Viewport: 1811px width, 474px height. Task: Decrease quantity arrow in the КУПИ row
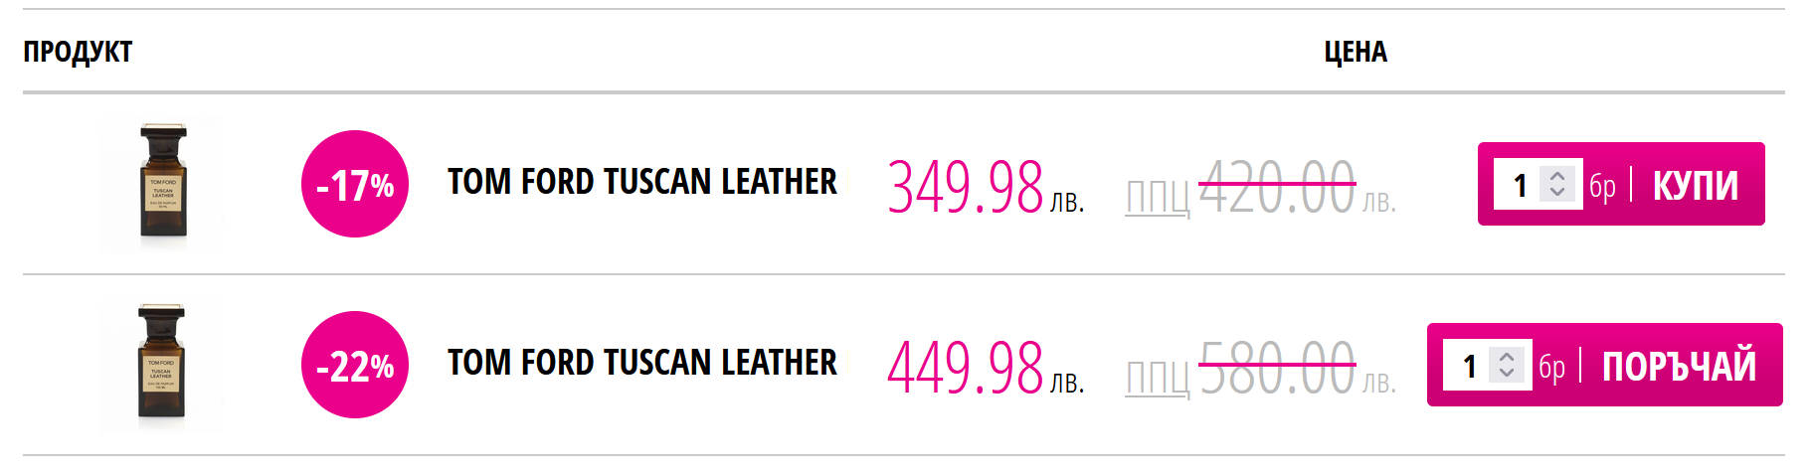click(1557, 192)
